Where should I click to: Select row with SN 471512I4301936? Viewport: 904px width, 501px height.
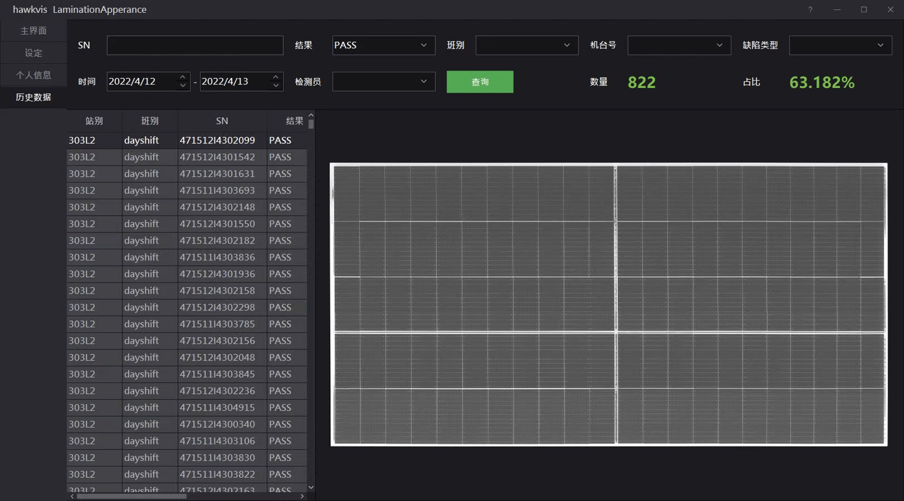click(x=187, y=274)
